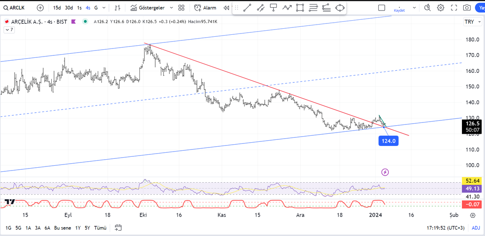Set the date range to 1A
Image resolution: width=485 pixels, height=236 pixels.
point(28,228)
